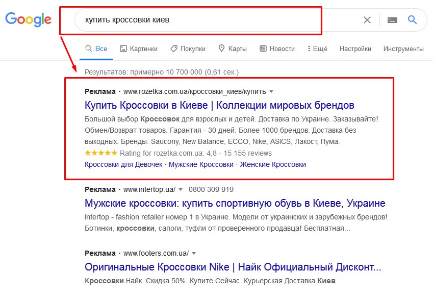Open Настройки search settings

[x=355, y=48]
